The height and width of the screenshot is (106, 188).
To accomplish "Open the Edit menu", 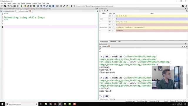I will pyautogui.click(x=5, y=3).
